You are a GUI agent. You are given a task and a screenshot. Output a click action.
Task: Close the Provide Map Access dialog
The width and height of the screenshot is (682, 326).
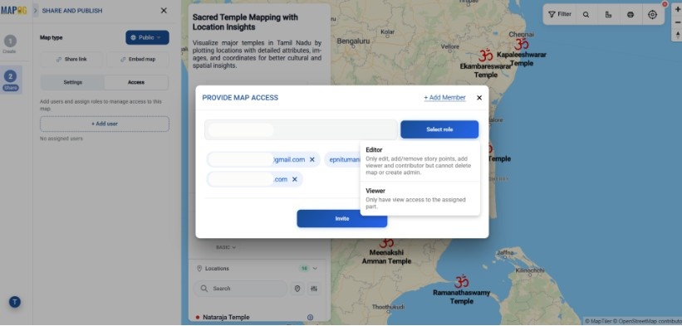pyautogui.click(x=479, y=98)
